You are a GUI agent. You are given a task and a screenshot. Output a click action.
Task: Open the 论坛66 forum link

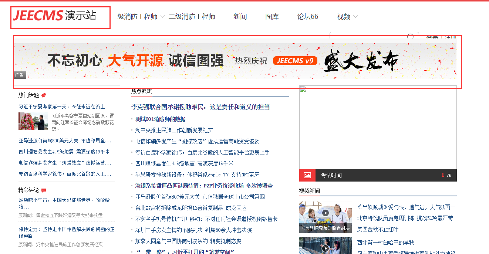[308, 17]
